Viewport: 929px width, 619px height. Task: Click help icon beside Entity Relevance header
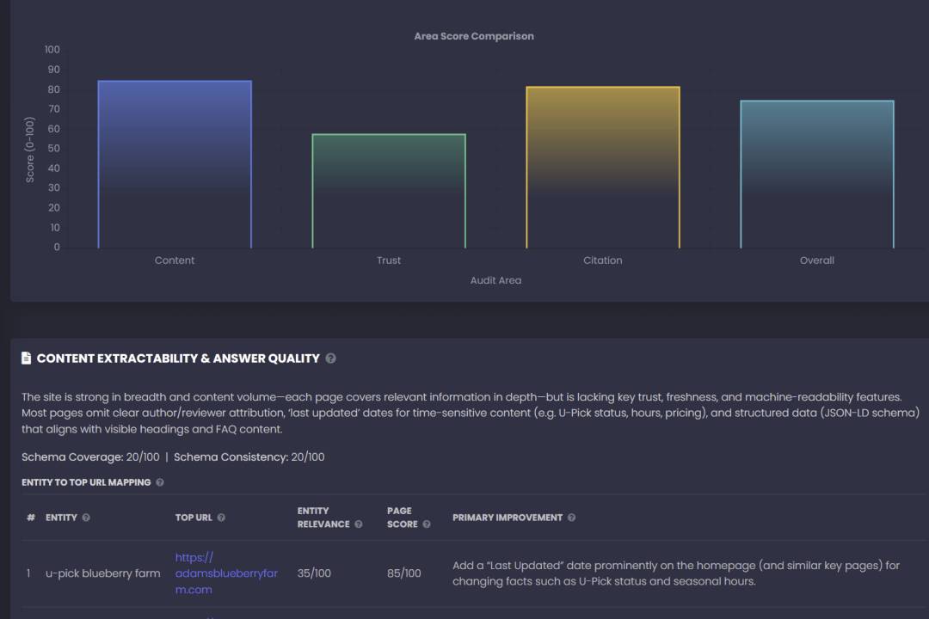pos(359,524)
